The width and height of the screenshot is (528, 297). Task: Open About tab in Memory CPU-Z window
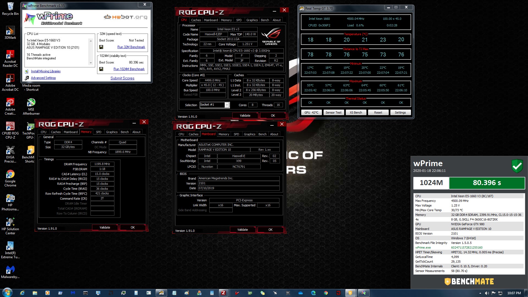pyautogui.click(x=136, y=132)
